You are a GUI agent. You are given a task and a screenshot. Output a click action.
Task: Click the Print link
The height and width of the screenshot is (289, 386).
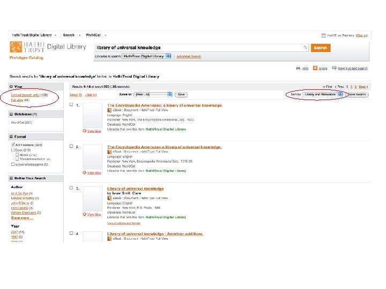[x=305, y=69]
